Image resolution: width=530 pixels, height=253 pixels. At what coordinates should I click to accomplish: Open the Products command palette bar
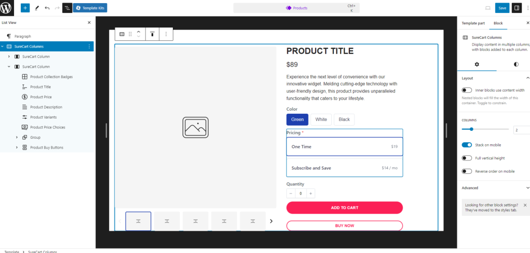297,8
